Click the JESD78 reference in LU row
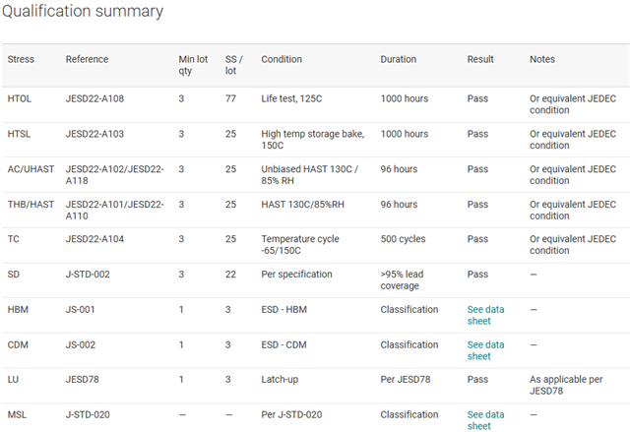This screenshot has height=432, width=630. pos(82,380)
